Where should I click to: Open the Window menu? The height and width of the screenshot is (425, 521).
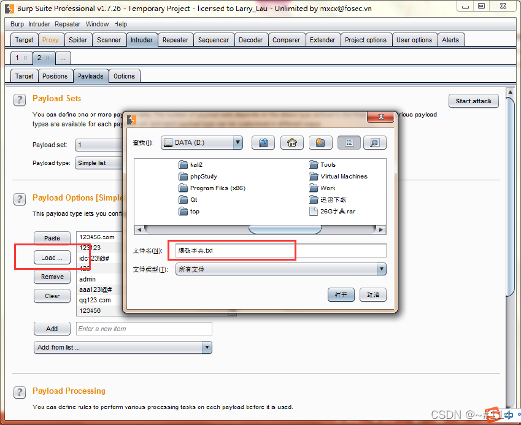pos(97,25)
